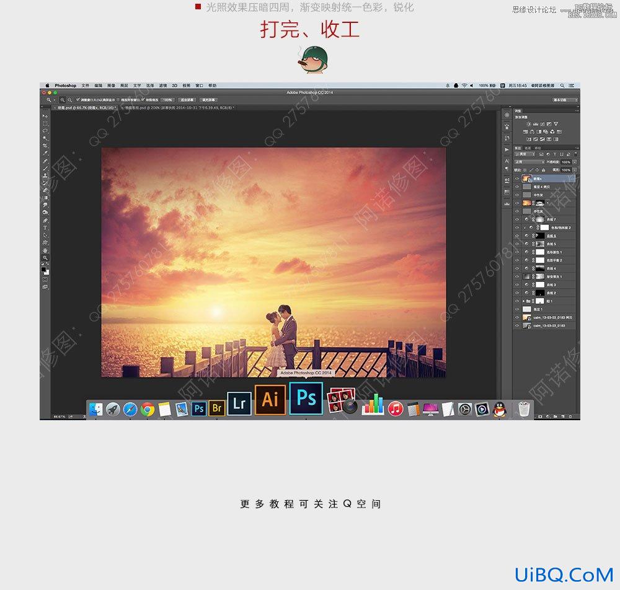This screenshot has width=620, height=590.
Task: Click the 填充屏幕 button
Action: coord(209,100)
